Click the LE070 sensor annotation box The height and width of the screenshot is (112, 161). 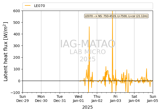pyautogui.click(x=116, y=16)
